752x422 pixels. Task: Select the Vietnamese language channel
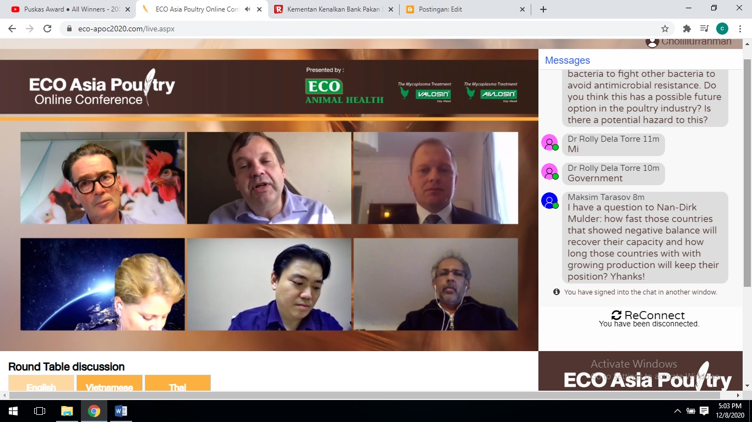(110, 383)
